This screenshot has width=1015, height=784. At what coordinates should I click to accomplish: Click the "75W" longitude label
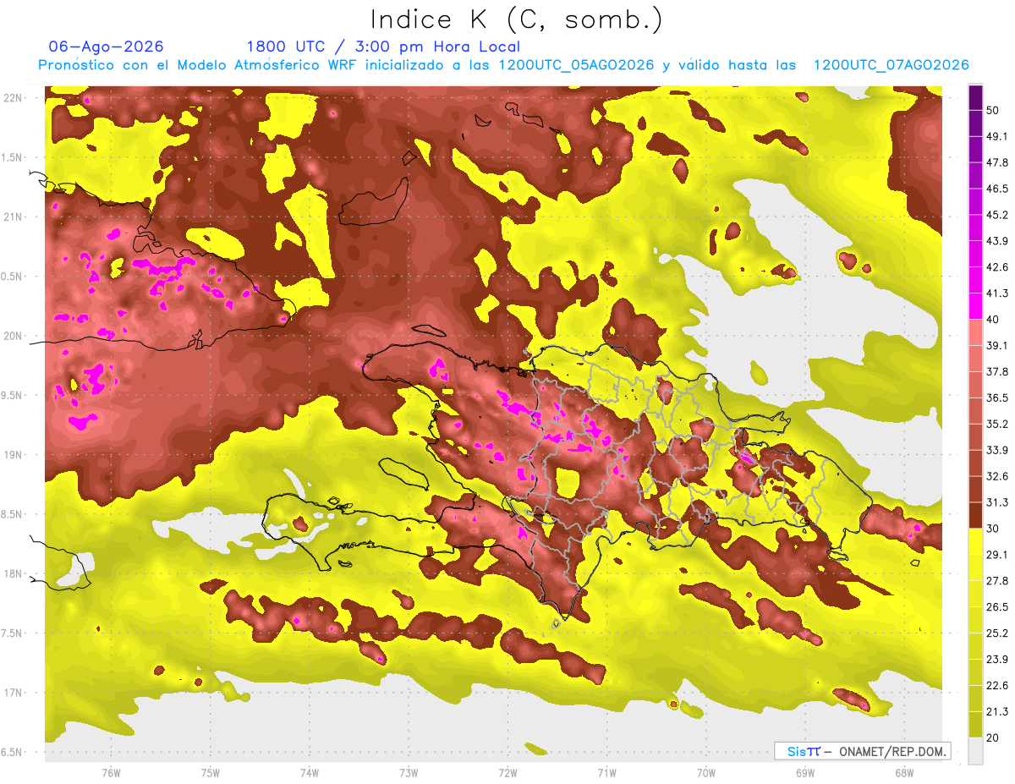tap(211, 773)
